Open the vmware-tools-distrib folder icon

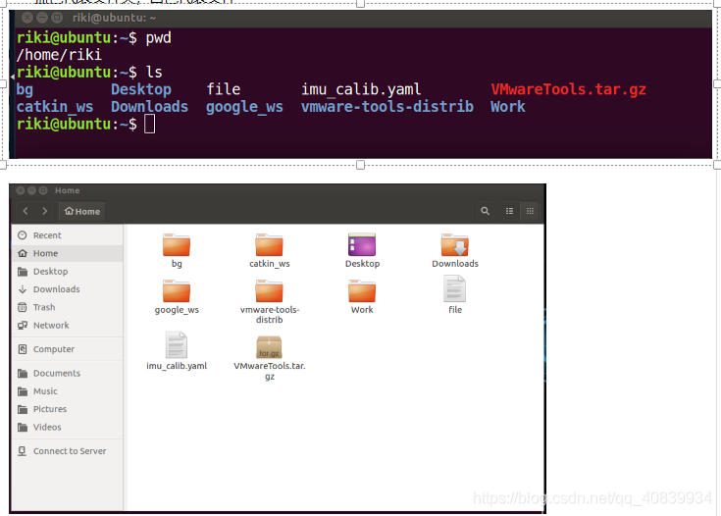(270, 291)
